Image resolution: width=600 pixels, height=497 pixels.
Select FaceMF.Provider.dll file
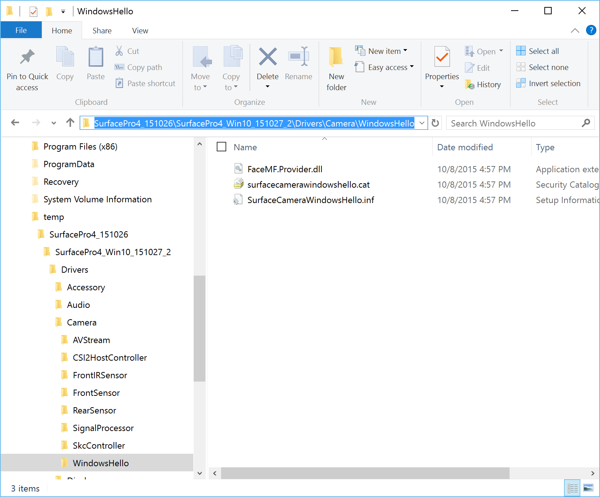[x=285, y=169]
